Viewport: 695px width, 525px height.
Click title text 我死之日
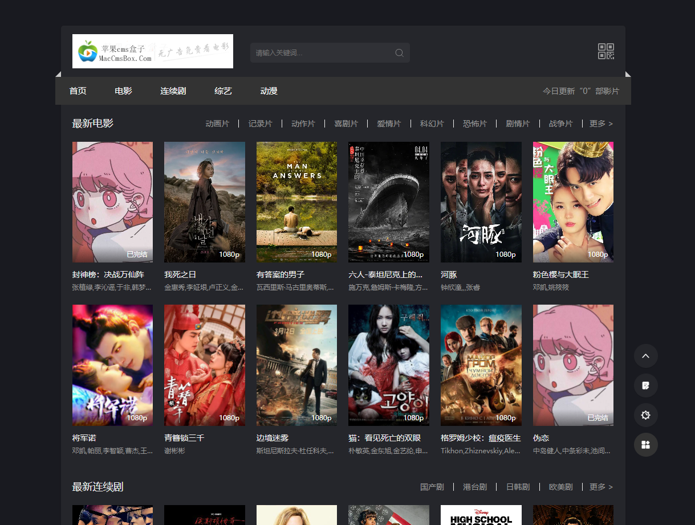180,274
